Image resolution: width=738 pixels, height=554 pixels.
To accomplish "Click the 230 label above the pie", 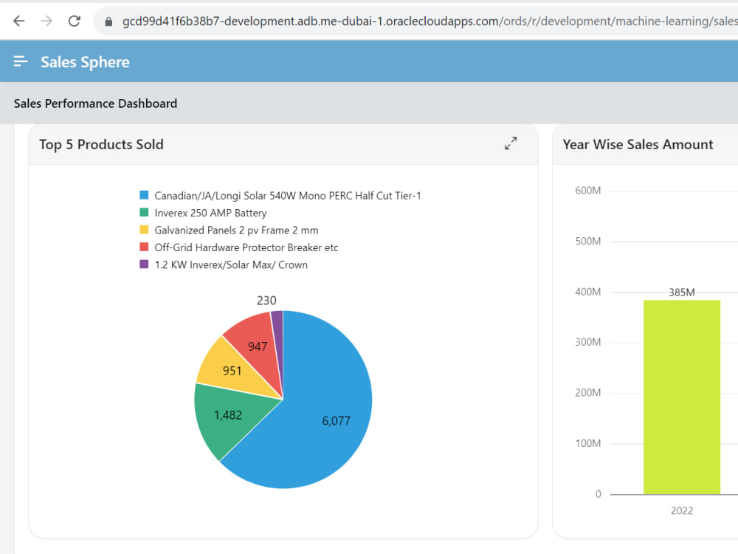I will (266, 301).
